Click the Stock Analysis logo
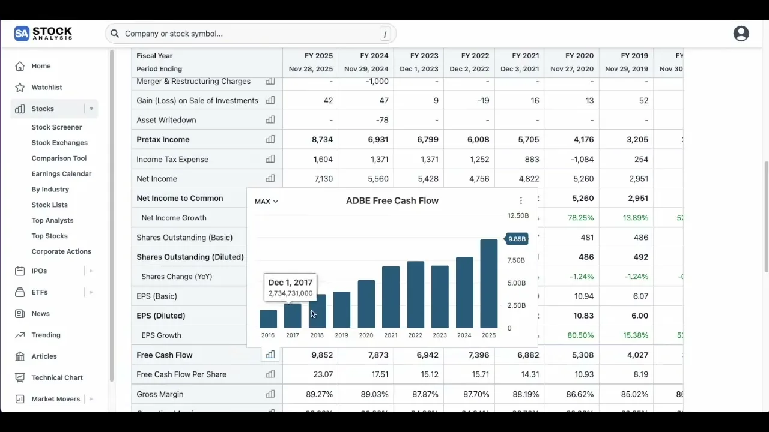This screenshot has height=432, width=769. [x=43, y=34]
